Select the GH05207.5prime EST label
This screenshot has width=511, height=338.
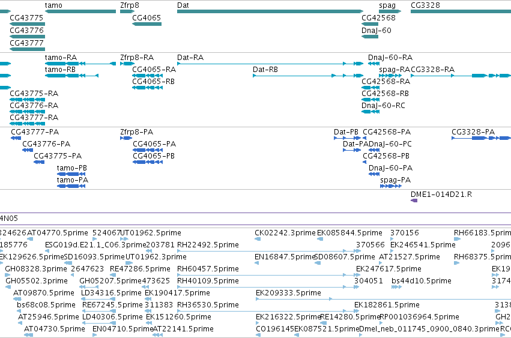tap(110, 281)
